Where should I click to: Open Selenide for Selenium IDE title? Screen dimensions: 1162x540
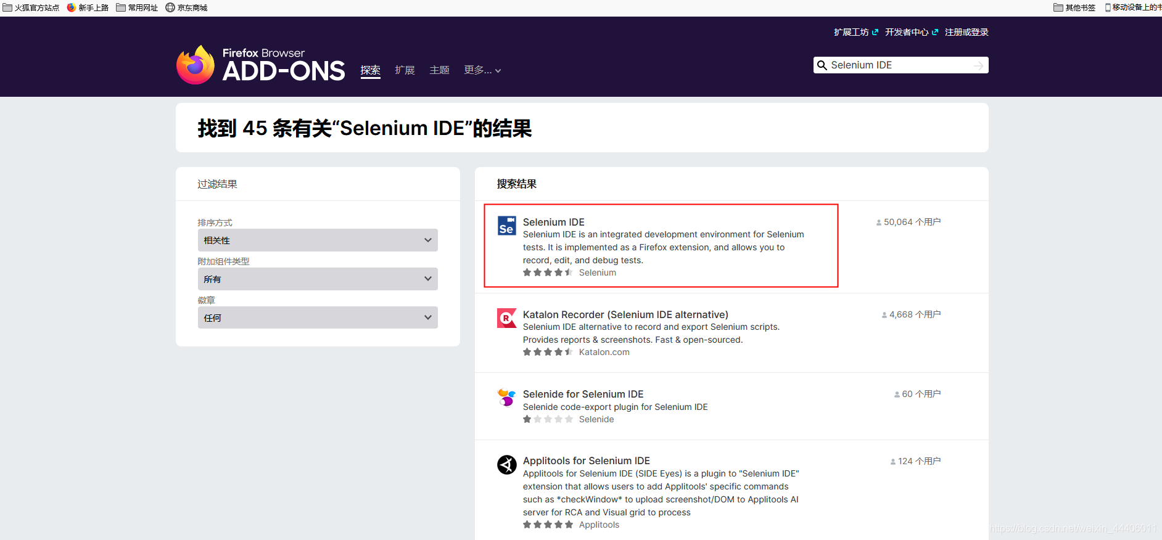583,394
